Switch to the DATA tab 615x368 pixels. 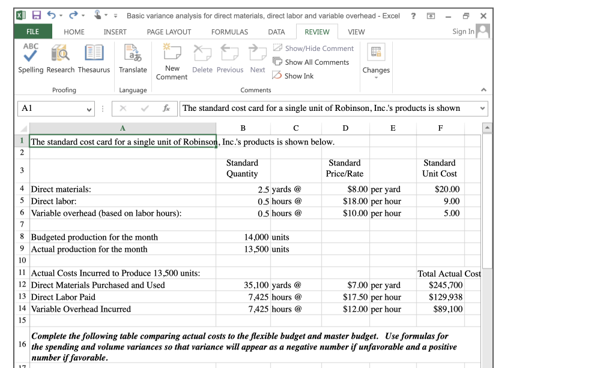[276, 32]
